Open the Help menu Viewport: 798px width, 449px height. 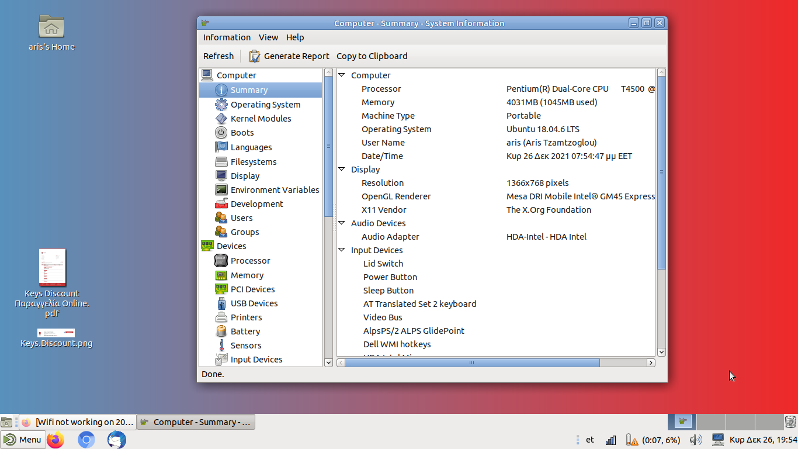295,37
